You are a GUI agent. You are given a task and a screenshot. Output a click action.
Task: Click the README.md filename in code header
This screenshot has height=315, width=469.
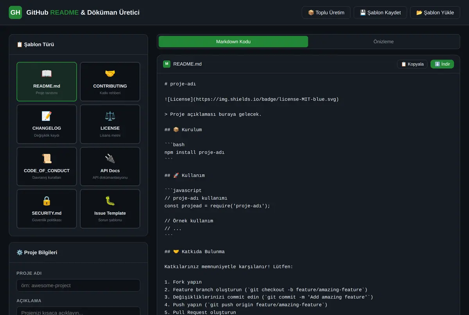coord(187,64)
